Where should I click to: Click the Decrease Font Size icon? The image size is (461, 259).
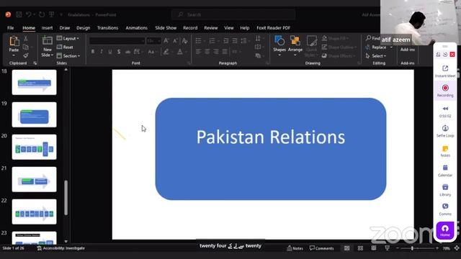[x=175, y=41]
